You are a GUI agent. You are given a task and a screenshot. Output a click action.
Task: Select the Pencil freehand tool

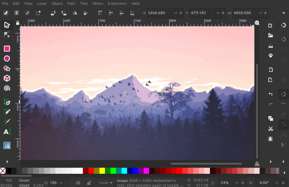[x=7, y=112]
